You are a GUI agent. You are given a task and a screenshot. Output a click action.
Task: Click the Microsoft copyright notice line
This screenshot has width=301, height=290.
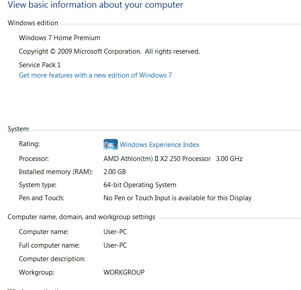[x=109, y=51]
